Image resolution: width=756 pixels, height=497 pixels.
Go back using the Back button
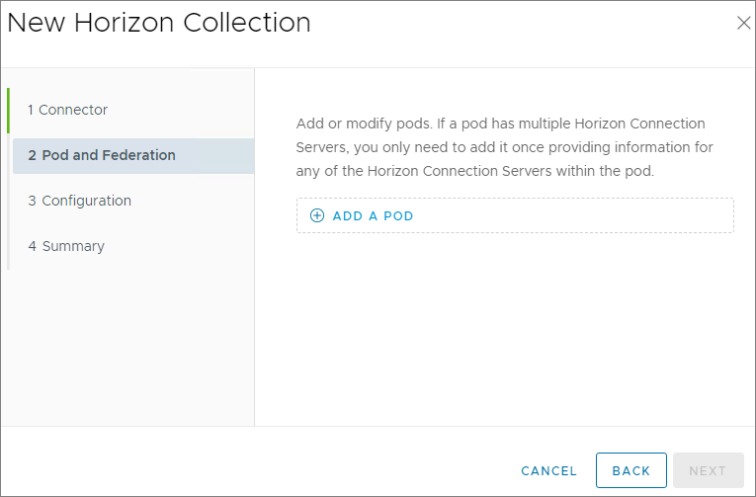click(x=630, y=471)
